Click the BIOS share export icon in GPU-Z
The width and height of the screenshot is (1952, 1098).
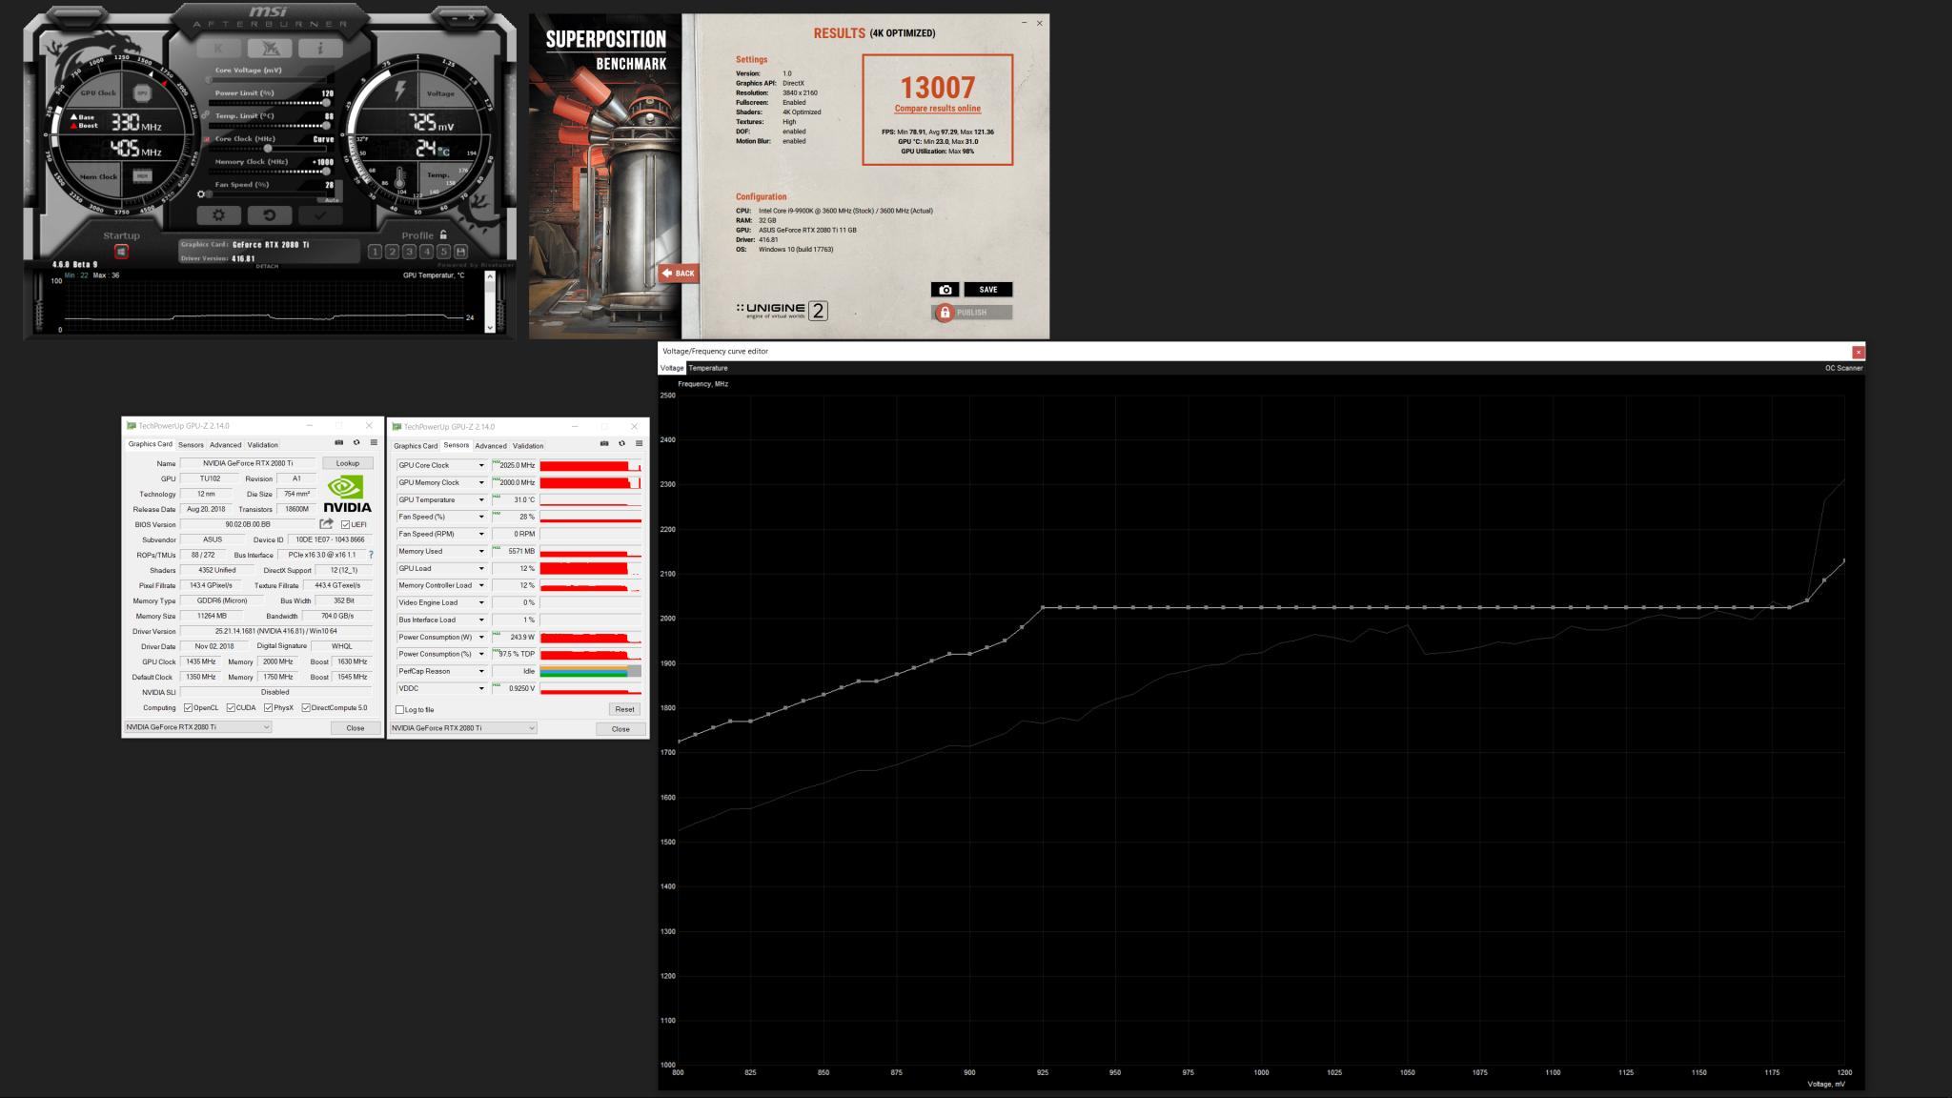click(x=326, y=523)
